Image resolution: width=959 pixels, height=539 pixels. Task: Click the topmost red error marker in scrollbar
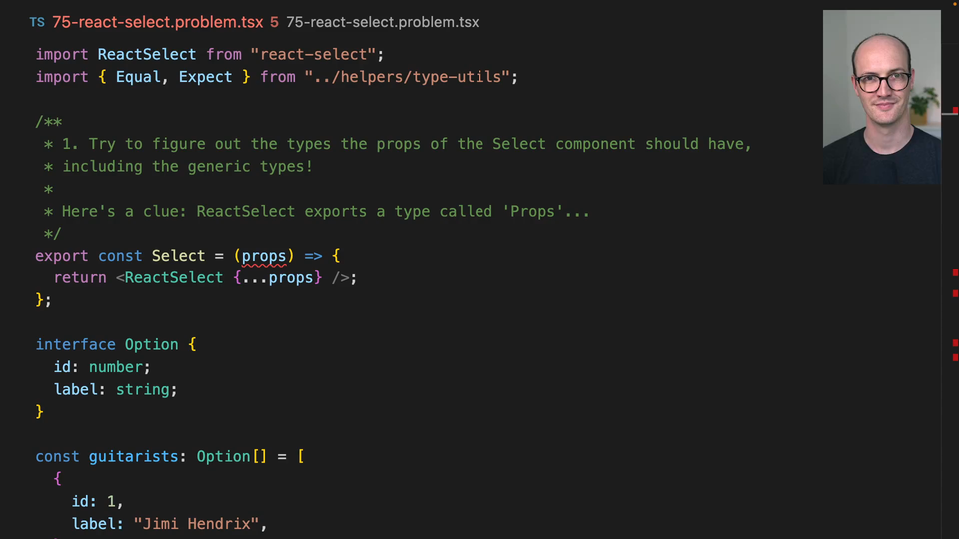coord(955,108)
